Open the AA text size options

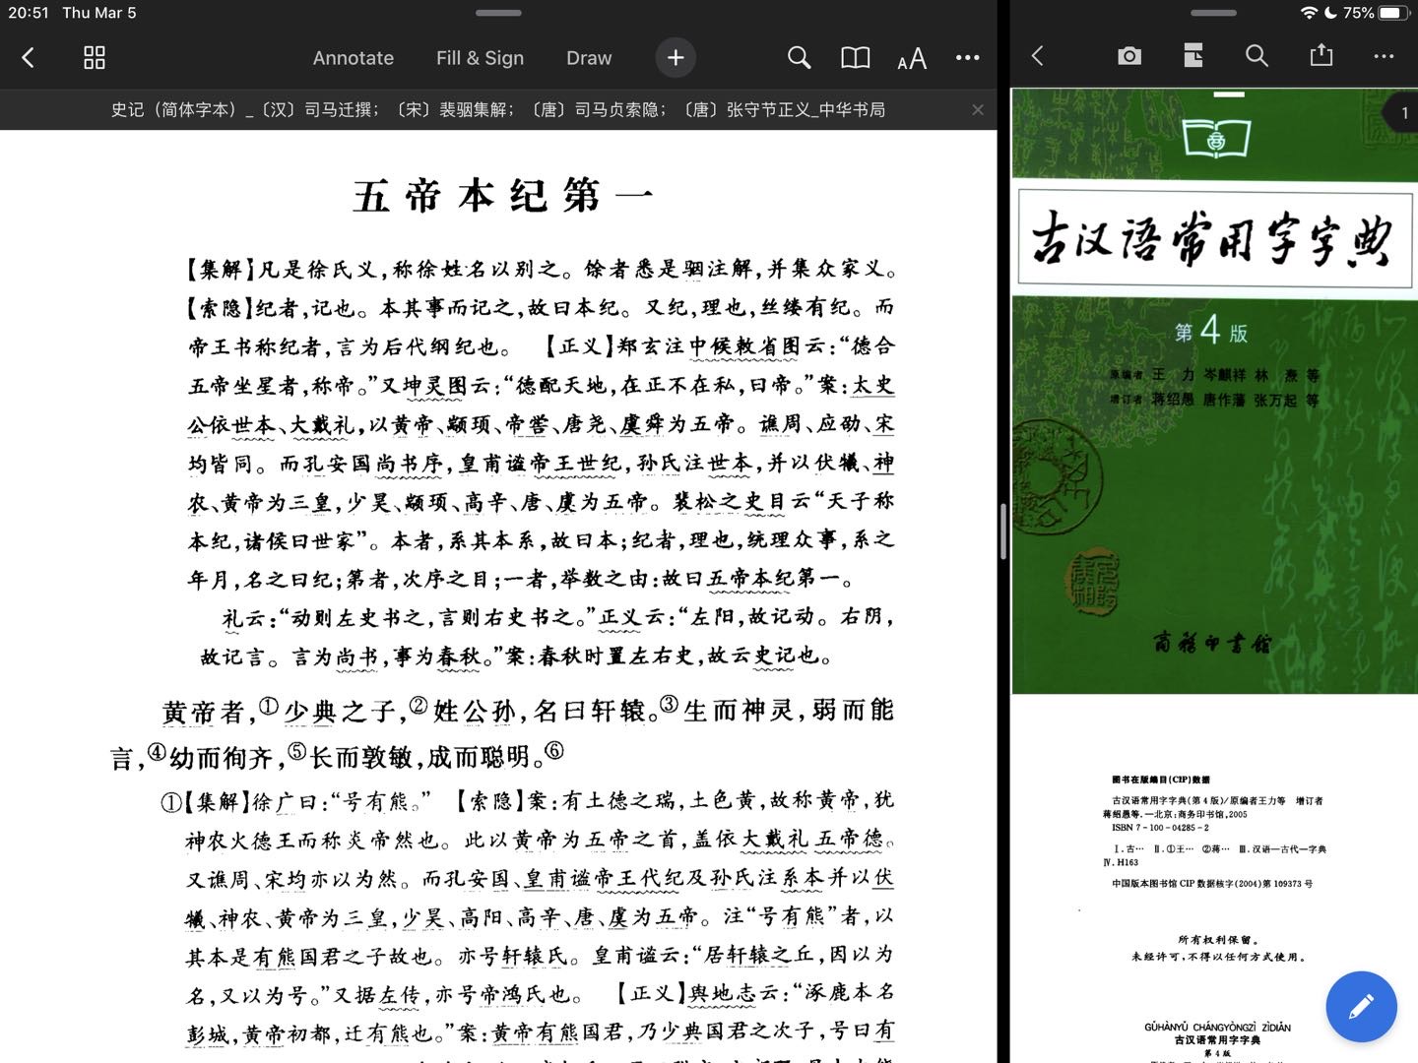[912, 59]
